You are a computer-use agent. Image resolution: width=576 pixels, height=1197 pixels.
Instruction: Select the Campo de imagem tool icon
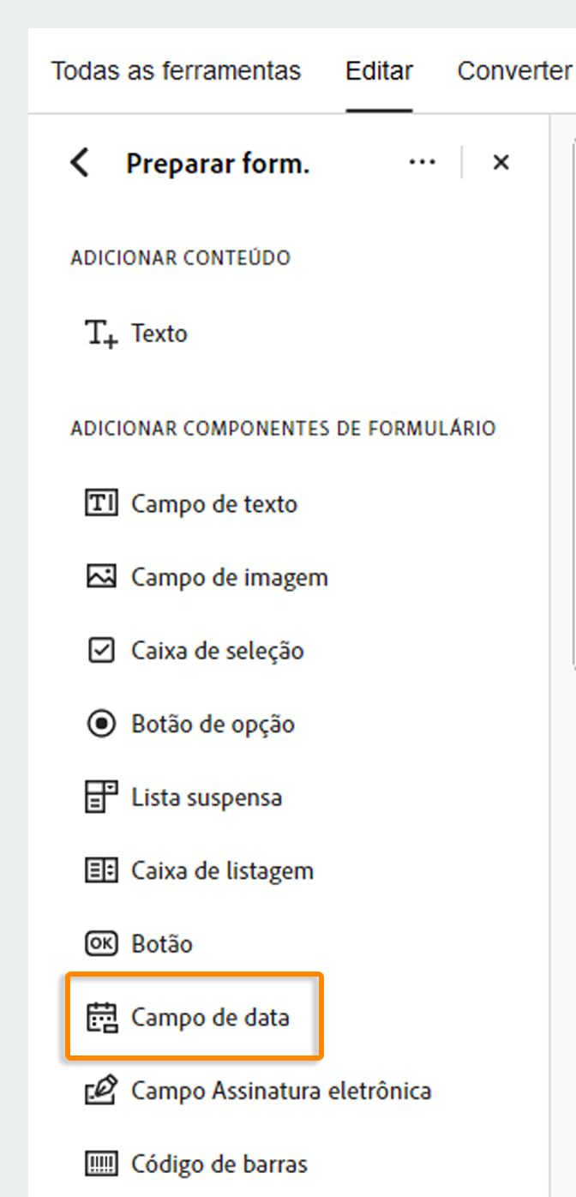[x=101, y=576]
